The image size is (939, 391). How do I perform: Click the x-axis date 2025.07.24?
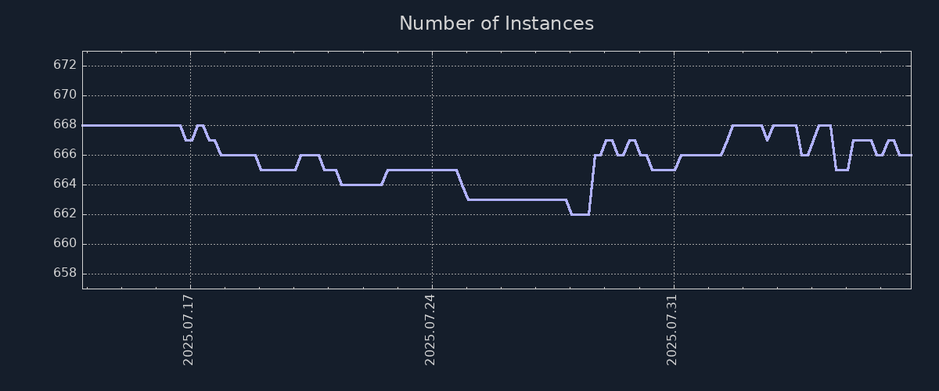pos(430,330)
